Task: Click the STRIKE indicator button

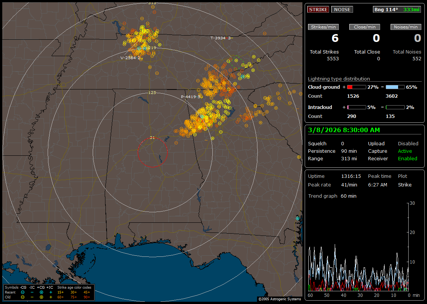Action: click(x=318, y=9)
